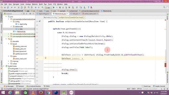This screenshot has width=169, height=95.
Task: Click the Debug app bug icon
Action: tap(60, 7)
